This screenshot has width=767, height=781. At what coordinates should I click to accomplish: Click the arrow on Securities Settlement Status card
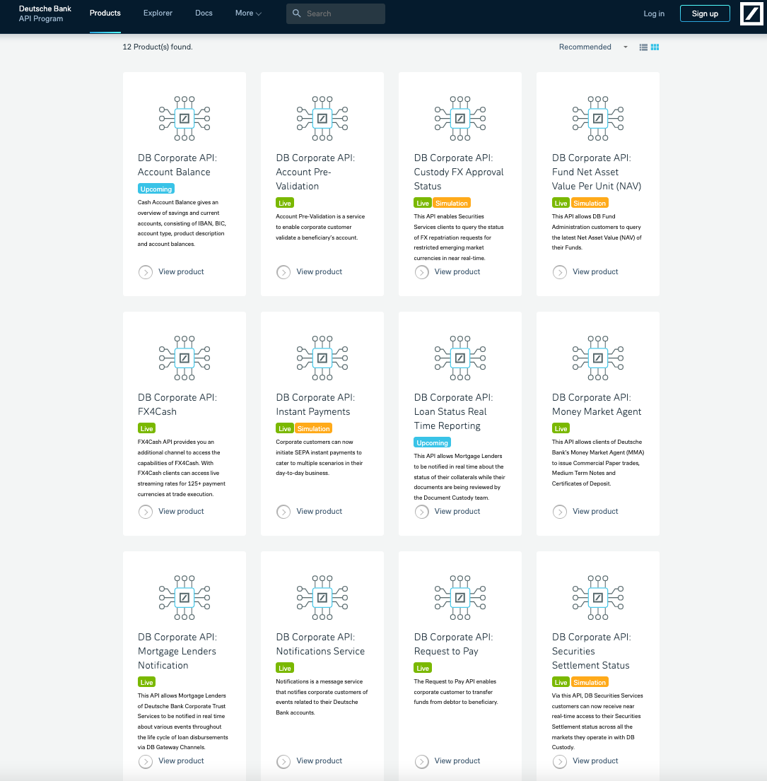pos(559,761)
